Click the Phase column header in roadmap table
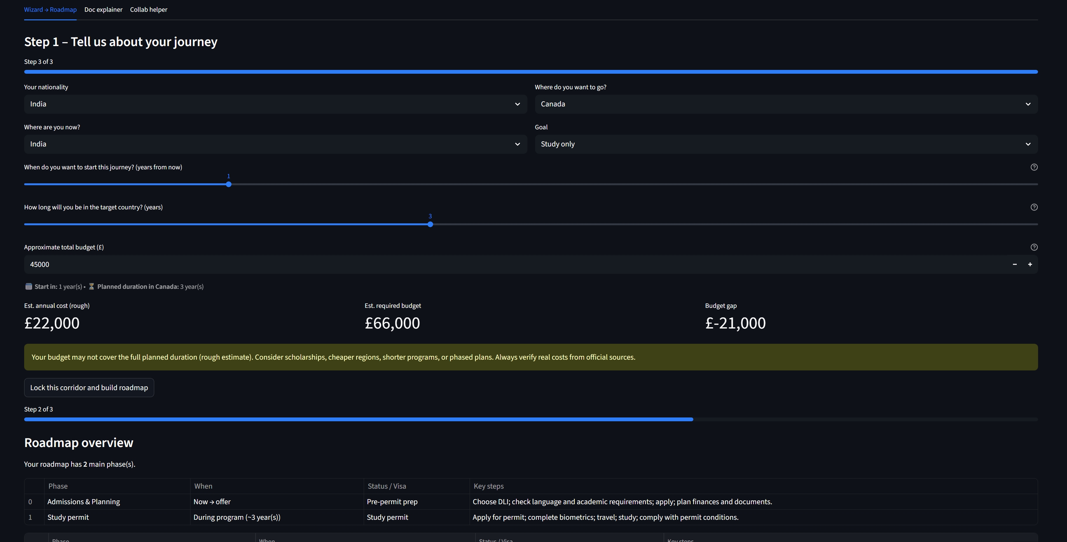Viewport: 1067px width, 542px height. pos(58,486)
